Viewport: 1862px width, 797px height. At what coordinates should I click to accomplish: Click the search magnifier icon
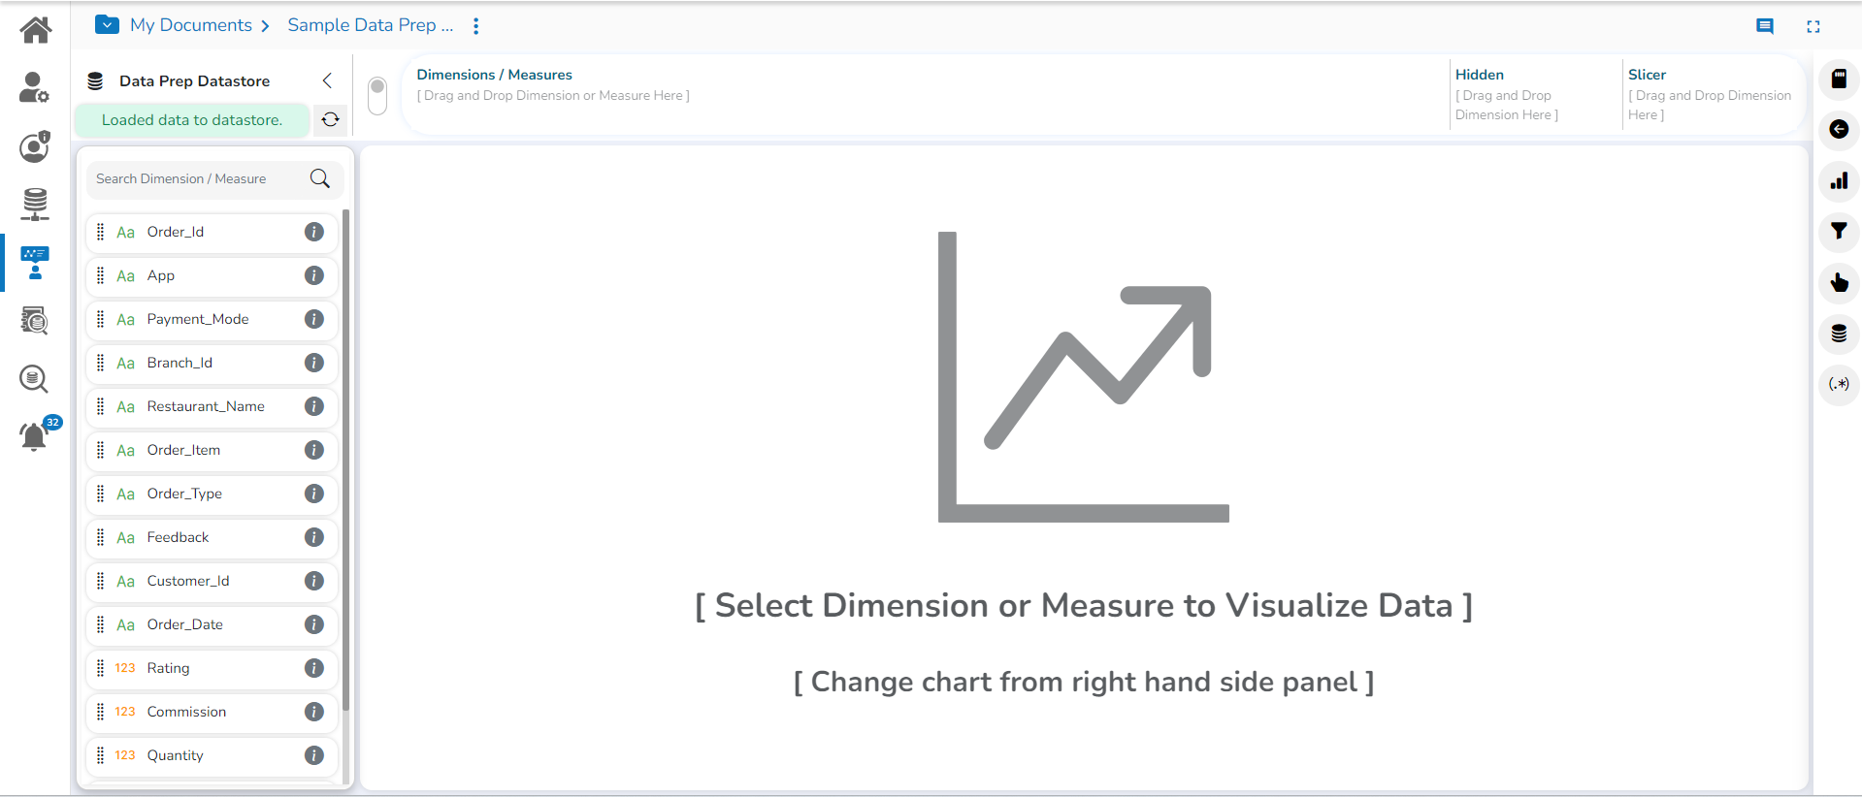[320, 178]
